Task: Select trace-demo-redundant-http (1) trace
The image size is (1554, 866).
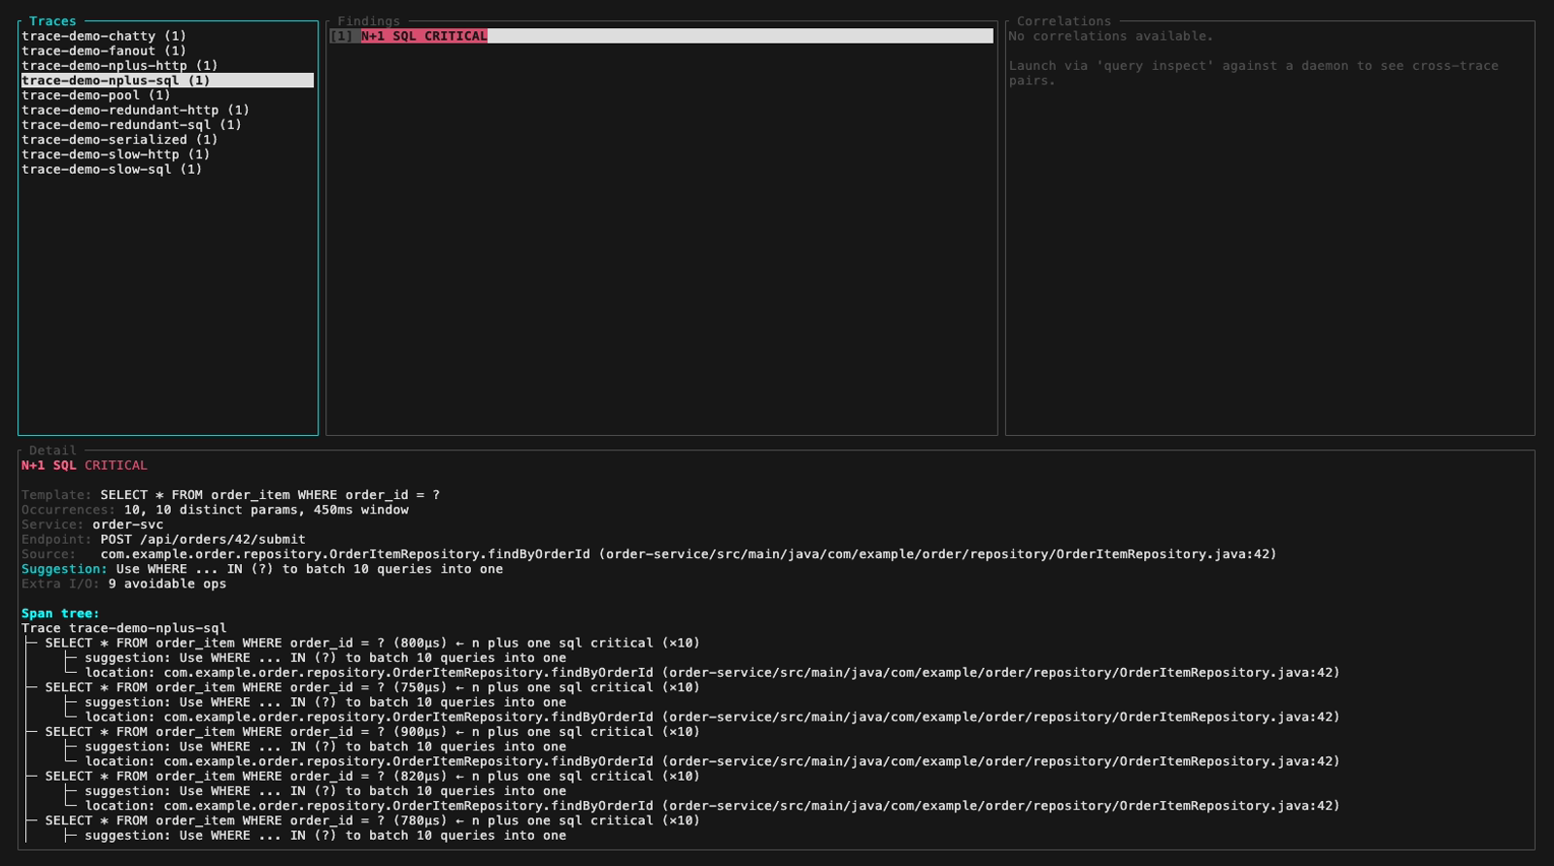Action: click(x=135, y=110)
